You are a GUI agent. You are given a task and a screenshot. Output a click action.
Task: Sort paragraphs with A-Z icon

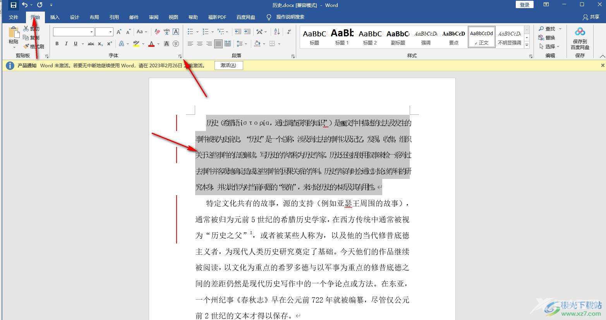pos(277,32)
